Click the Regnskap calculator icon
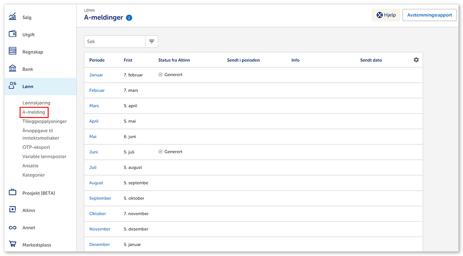The image size is (463, 256). coord(13,52)
